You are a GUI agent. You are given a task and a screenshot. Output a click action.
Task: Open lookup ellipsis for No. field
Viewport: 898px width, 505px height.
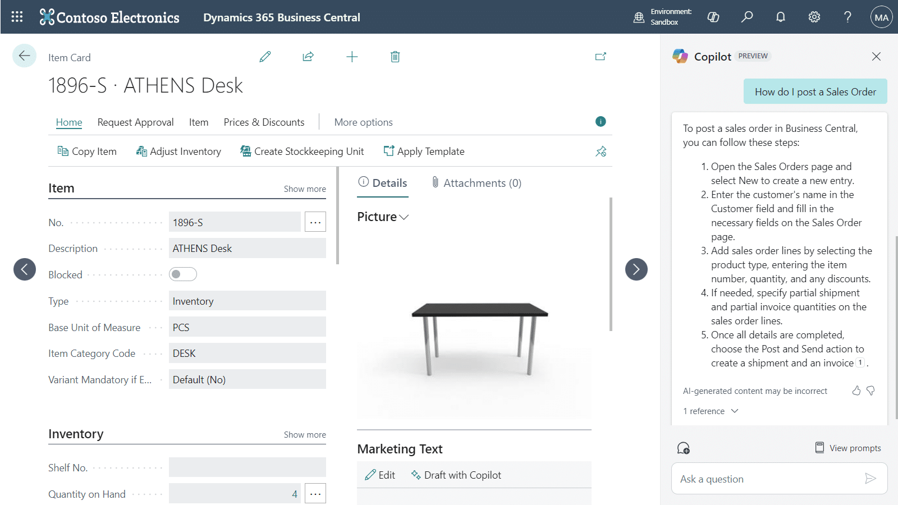coord(315,222)
